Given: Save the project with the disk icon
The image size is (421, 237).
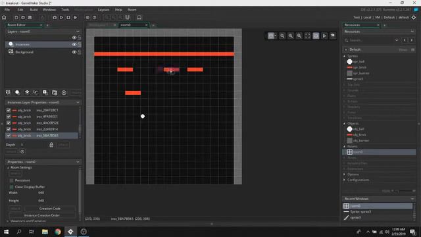Looking at the screenshot, I should point(30,18).
